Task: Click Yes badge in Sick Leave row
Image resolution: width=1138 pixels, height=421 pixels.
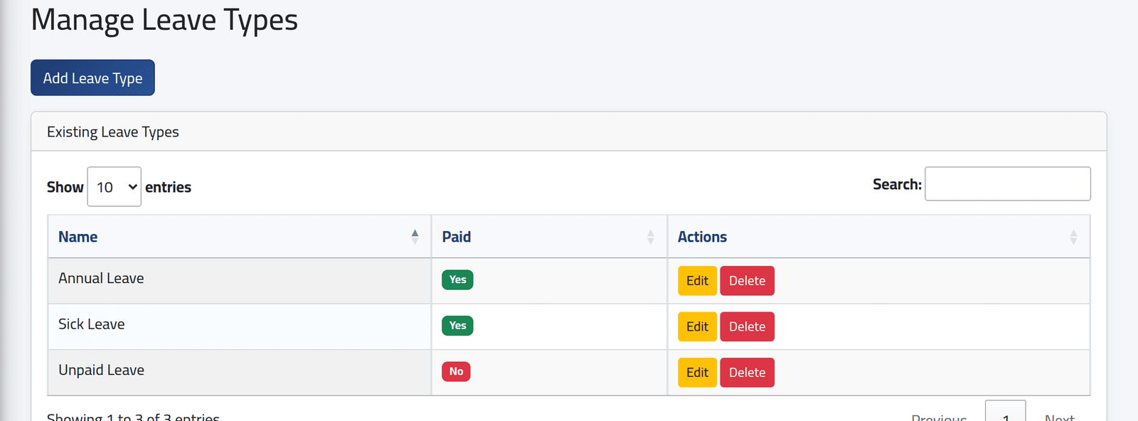Action: (x=457, y=326)
